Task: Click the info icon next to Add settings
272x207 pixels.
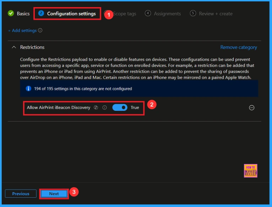Action: click(40, 31)
